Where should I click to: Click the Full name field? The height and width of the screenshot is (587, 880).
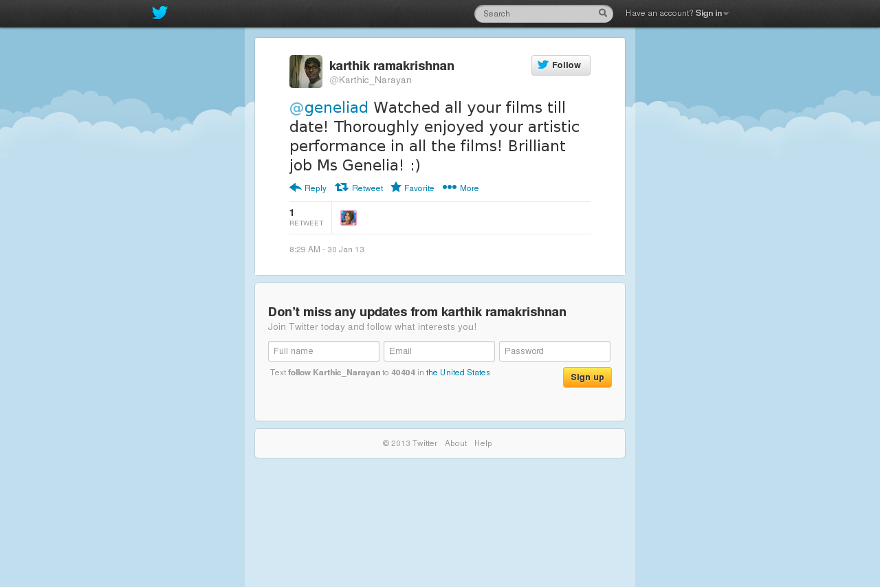[324, 351]
